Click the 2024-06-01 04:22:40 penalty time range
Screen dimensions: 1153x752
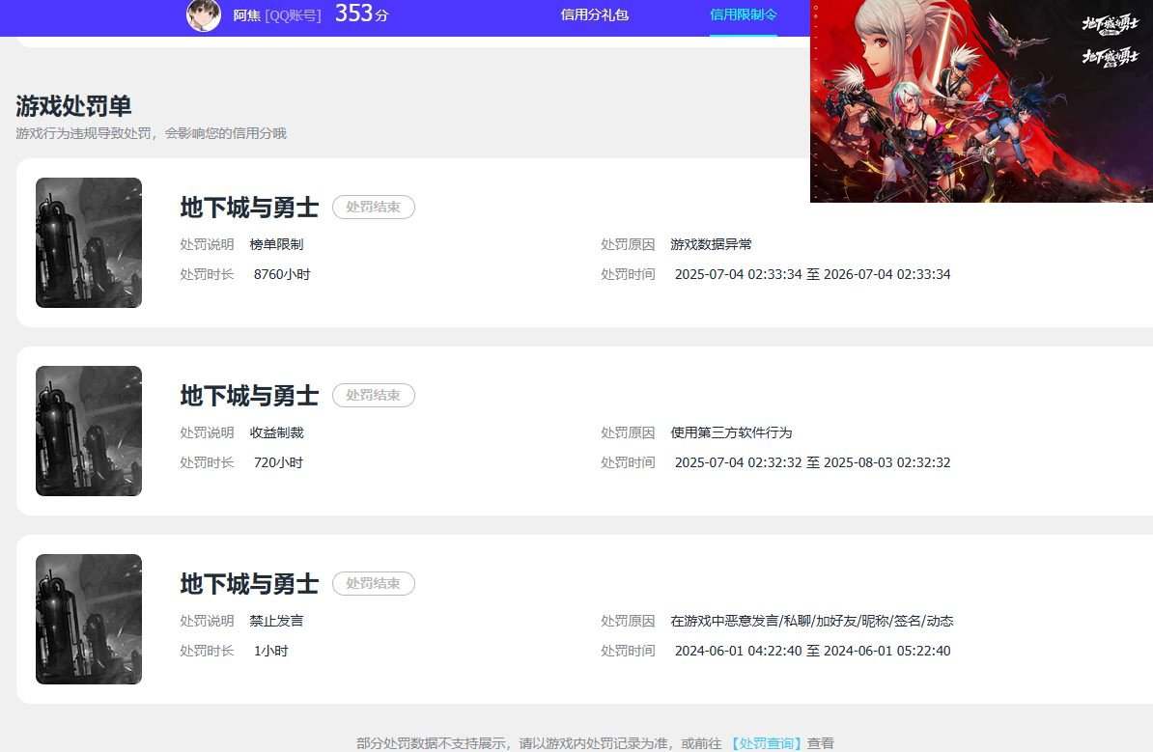tap(812, 651)
